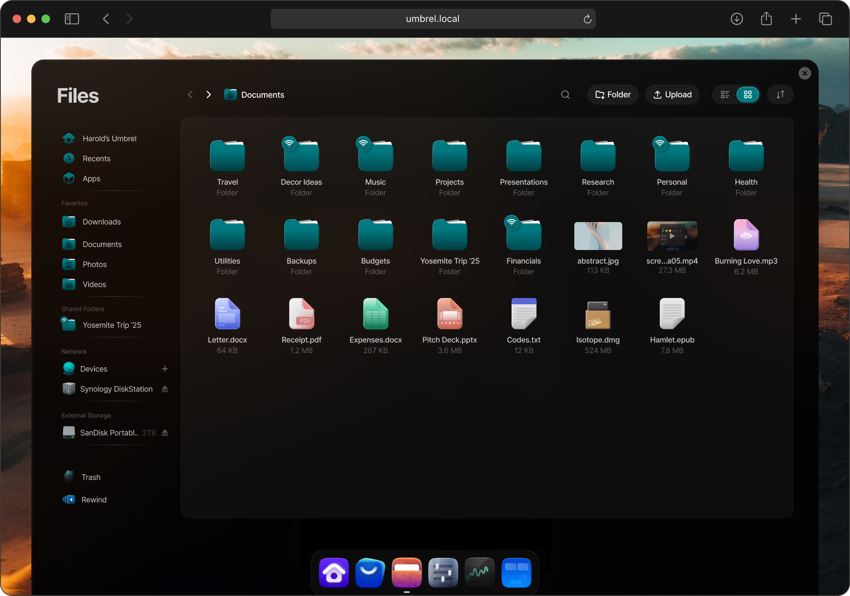850x596 pixels.
Task: Expand Devices under Network with plus icon
Action: click(165, 369)
